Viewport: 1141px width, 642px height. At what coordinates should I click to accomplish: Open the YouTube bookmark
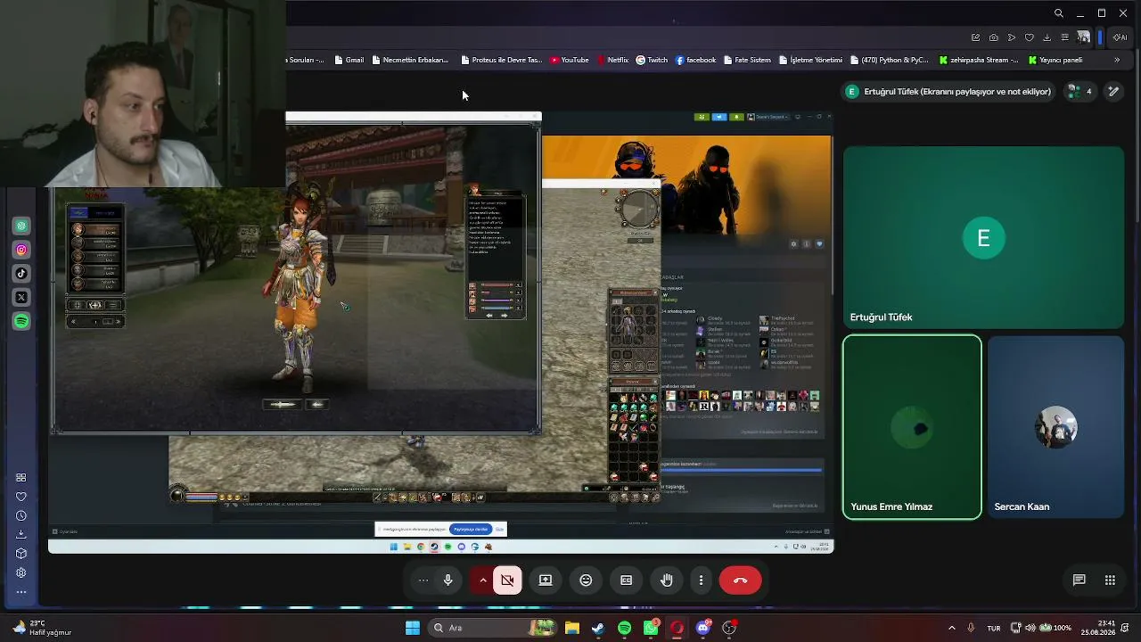(569, 60)
